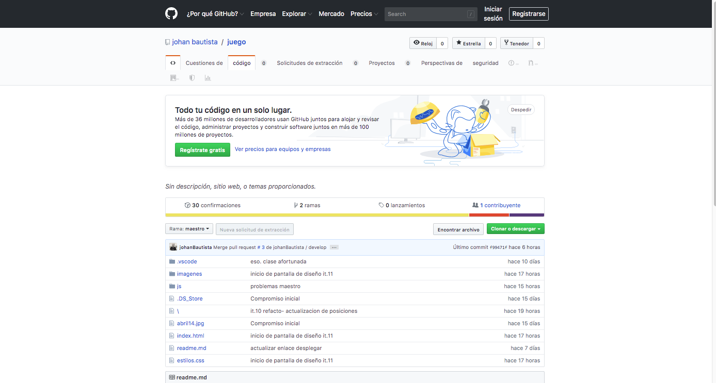The image size is (716, 383).
Task: Click the Estrella star button
Action: coord(468,43)
